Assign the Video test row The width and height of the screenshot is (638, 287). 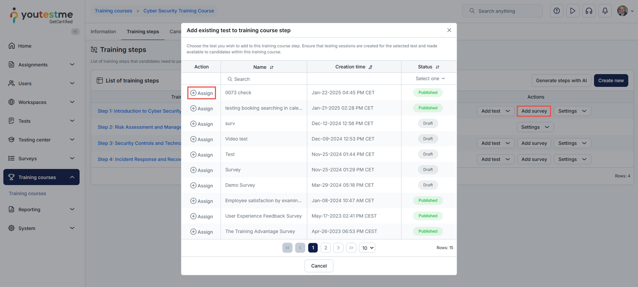tap(202, 139)
